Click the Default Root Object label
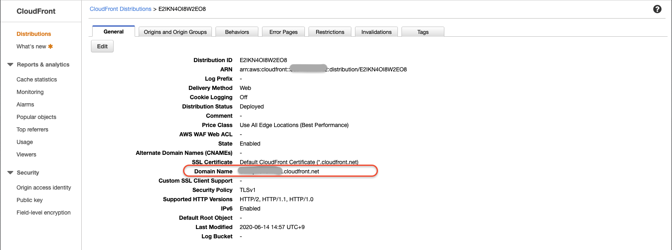 (206, 218)
